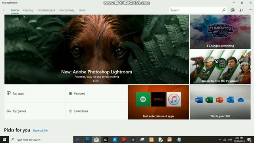
Task: Open Adobe Acrobat from the taskbar
Action: (x=124, y=139)
